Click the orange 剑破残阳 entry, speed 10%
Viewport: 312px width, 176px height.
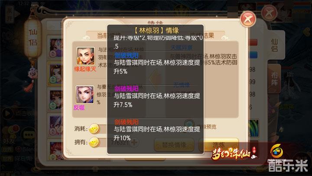pyautogui.click(x=156, y=130)
